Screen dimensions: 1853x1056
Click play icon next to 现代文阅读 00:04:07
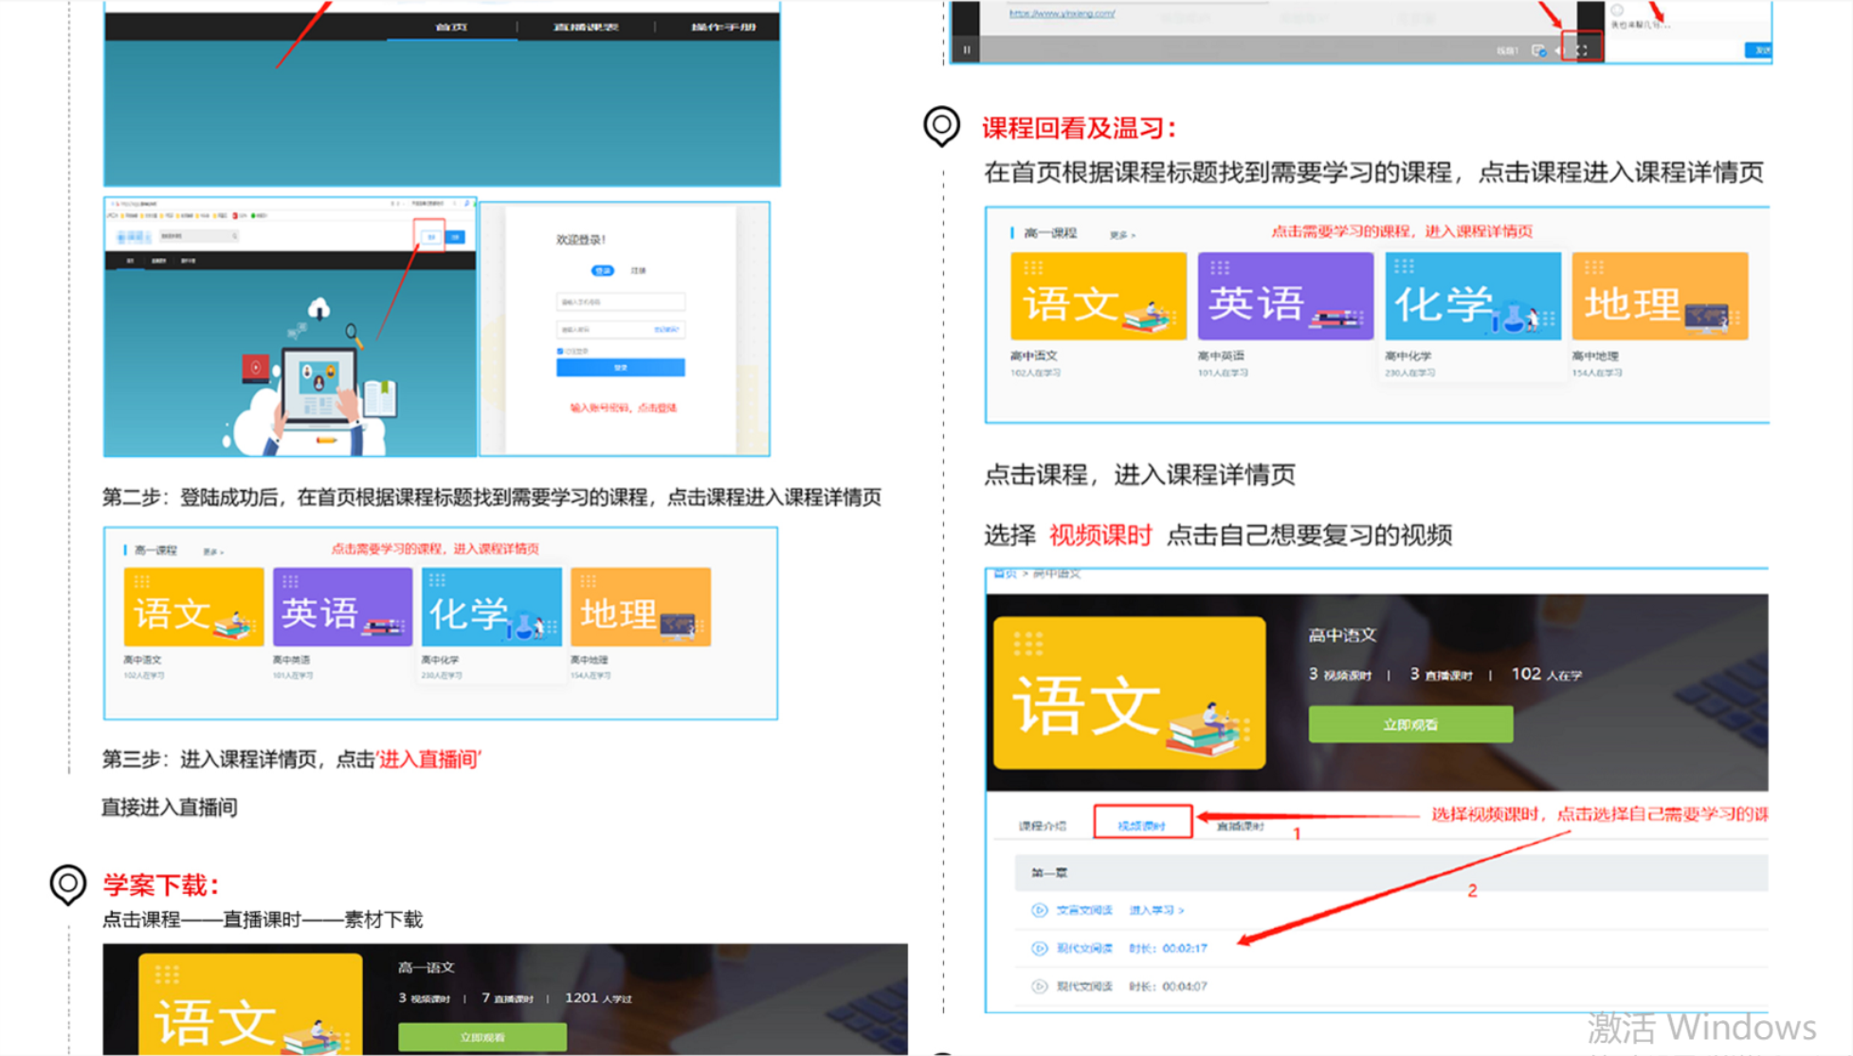[1039, 987]
